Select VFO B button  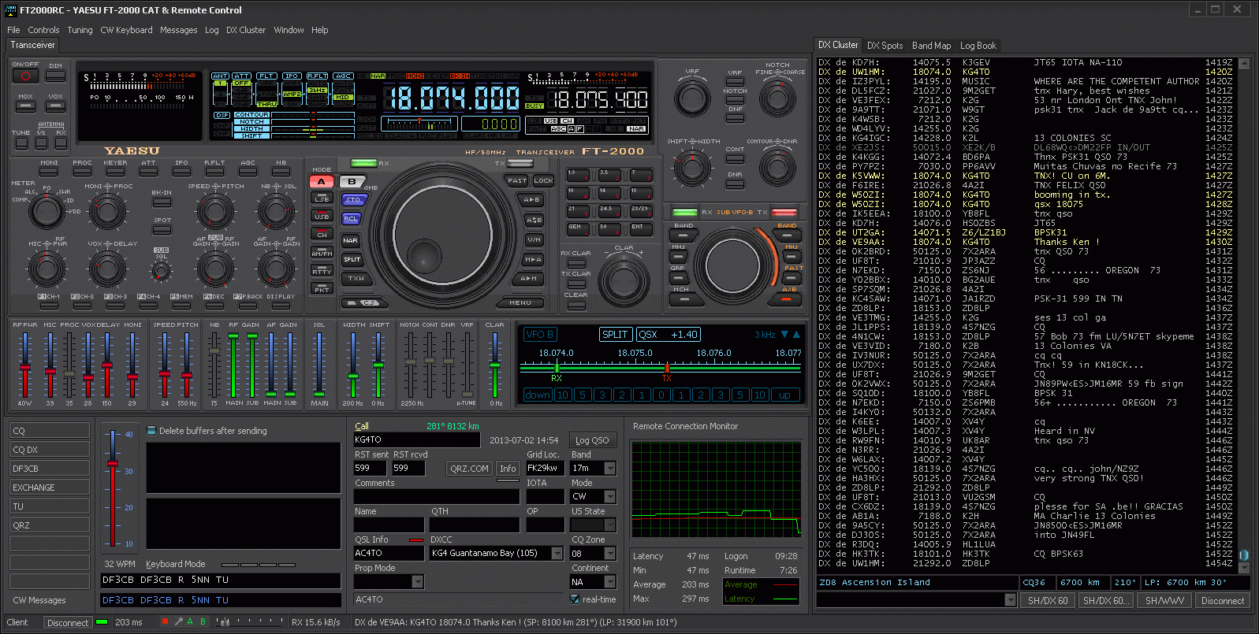point(352,181)
